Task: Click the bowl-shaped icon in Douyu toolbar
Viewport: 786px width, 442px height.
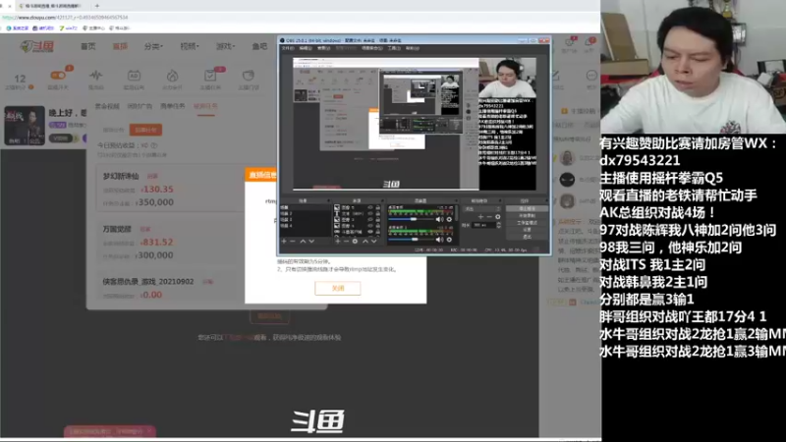Action: pos(249,76)
